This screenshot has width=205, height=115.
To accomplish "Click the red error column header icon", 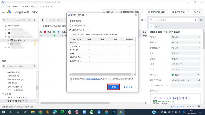I will click(45, 32).
